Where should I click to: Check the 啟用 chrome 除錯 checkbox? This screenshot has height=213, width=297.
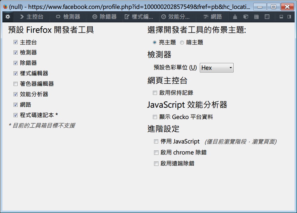click(x=156, y=152)
